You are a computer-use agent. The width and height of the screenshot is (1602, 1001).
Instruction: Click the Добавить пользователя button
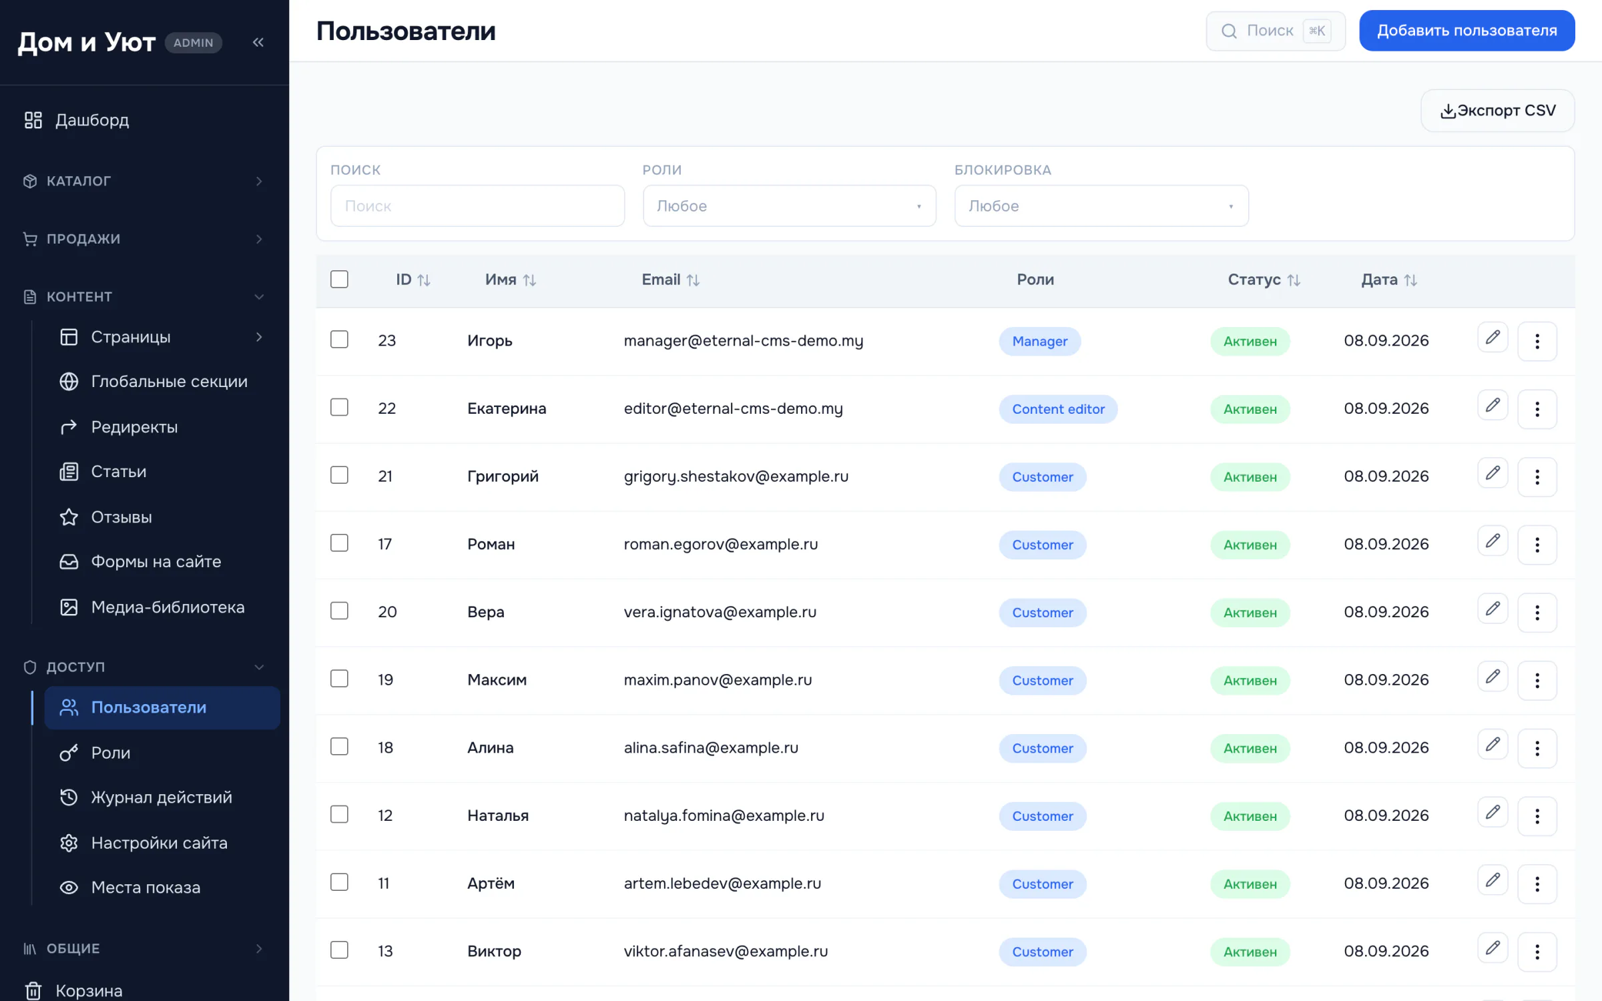pyautogui.click(x=1466, y=31)
